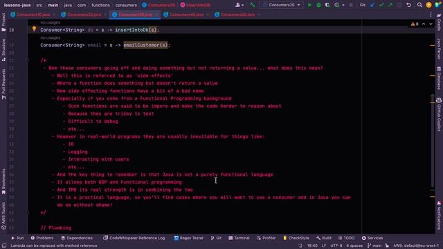The width and height of the screenshot is (443, 249).
Task: Collapse the block comment fold marker
Action: pos(28,60)
